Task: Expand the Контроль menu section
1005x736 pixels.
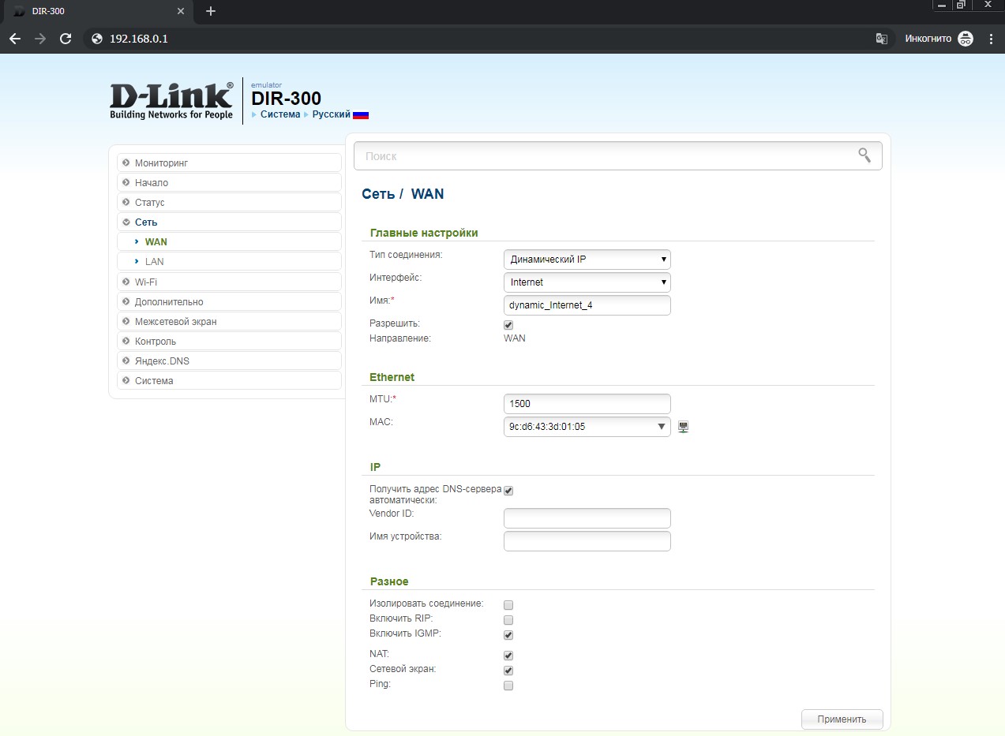Action: pos(229,341)
